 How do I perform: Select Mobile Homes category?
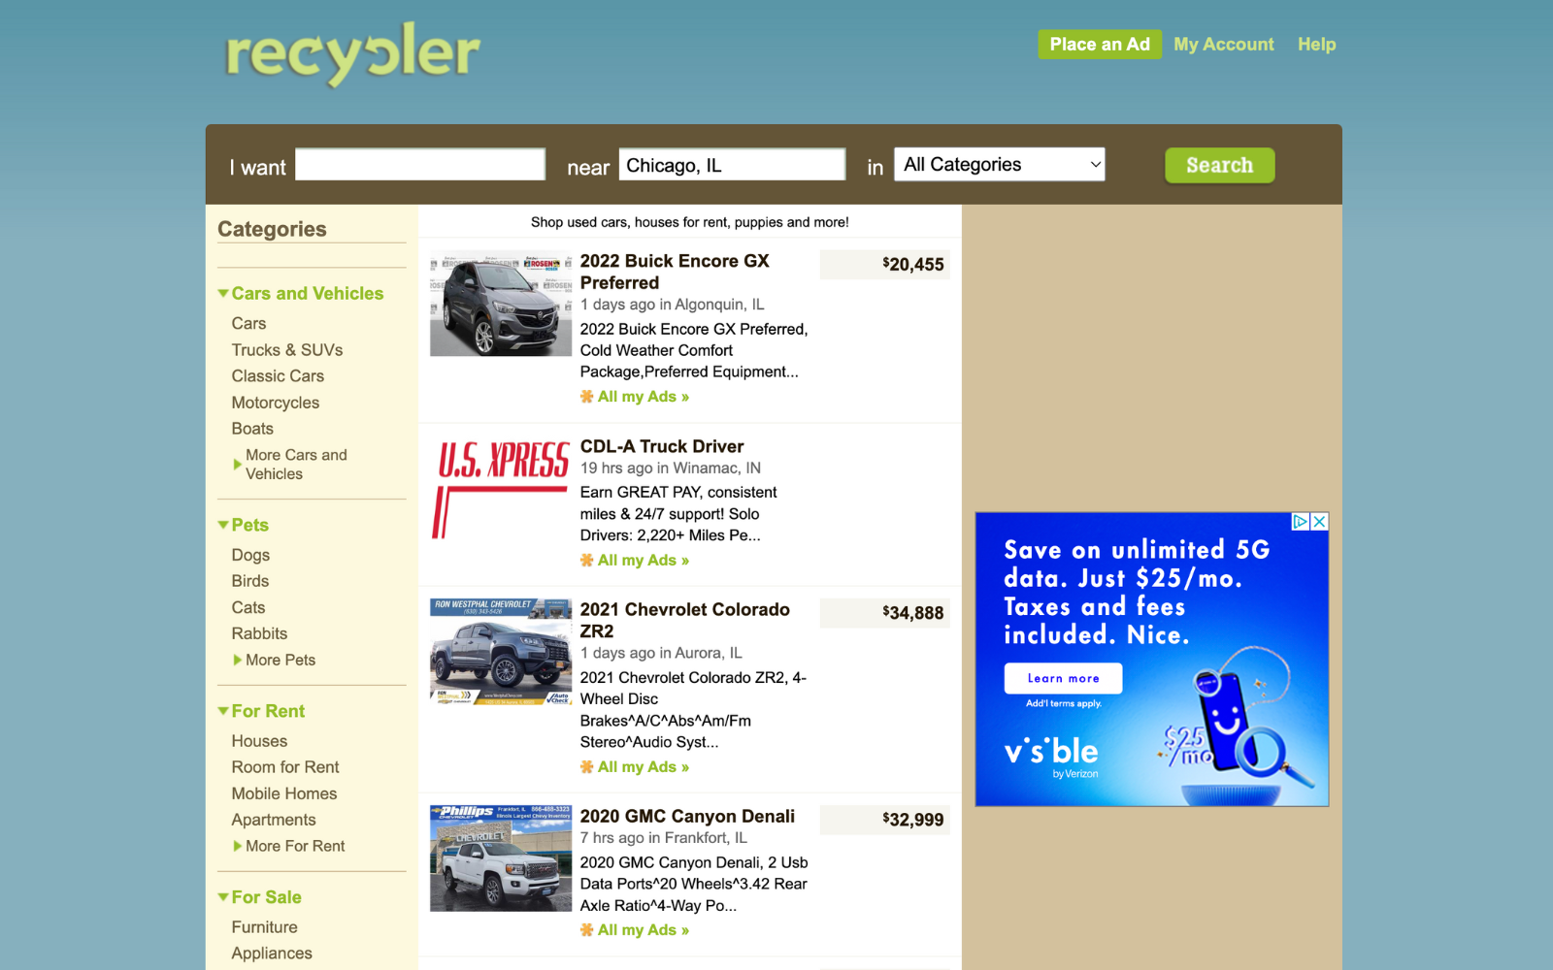(284, 793)
